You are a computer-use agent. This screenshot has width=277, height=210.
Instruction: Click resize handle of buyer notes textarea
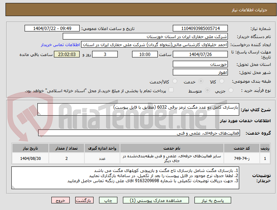(x=13, y=187)
